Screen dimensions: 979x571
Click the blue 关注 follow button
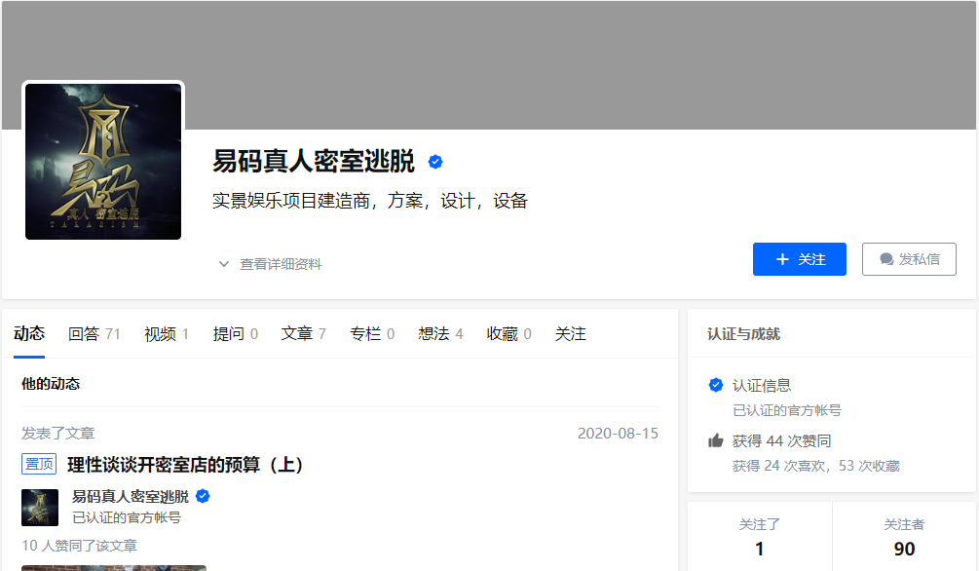(x=799, y=259)
